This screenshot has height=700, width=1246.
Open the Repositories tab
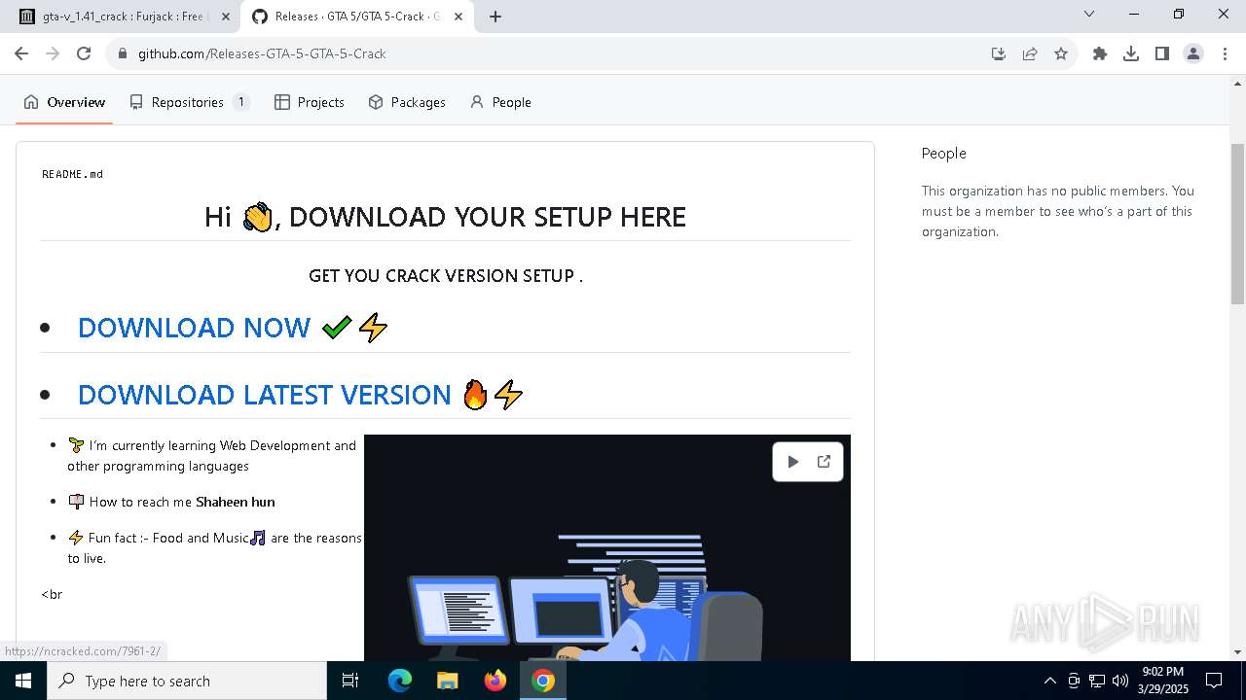190,102
